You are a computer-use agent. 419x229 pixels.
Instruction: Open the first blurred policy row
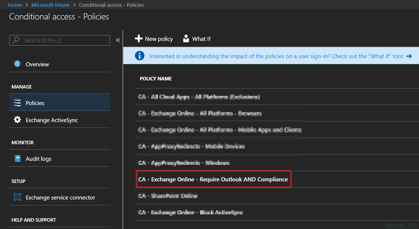click(x=199, y=97)
